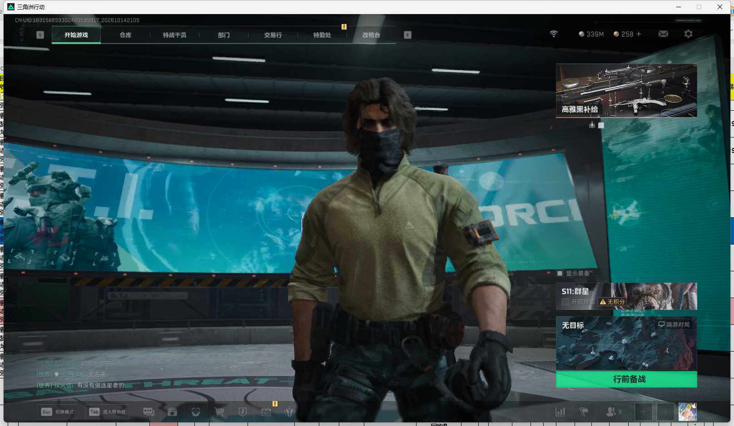Switch to the 改枪台 tab

point(371,35)
